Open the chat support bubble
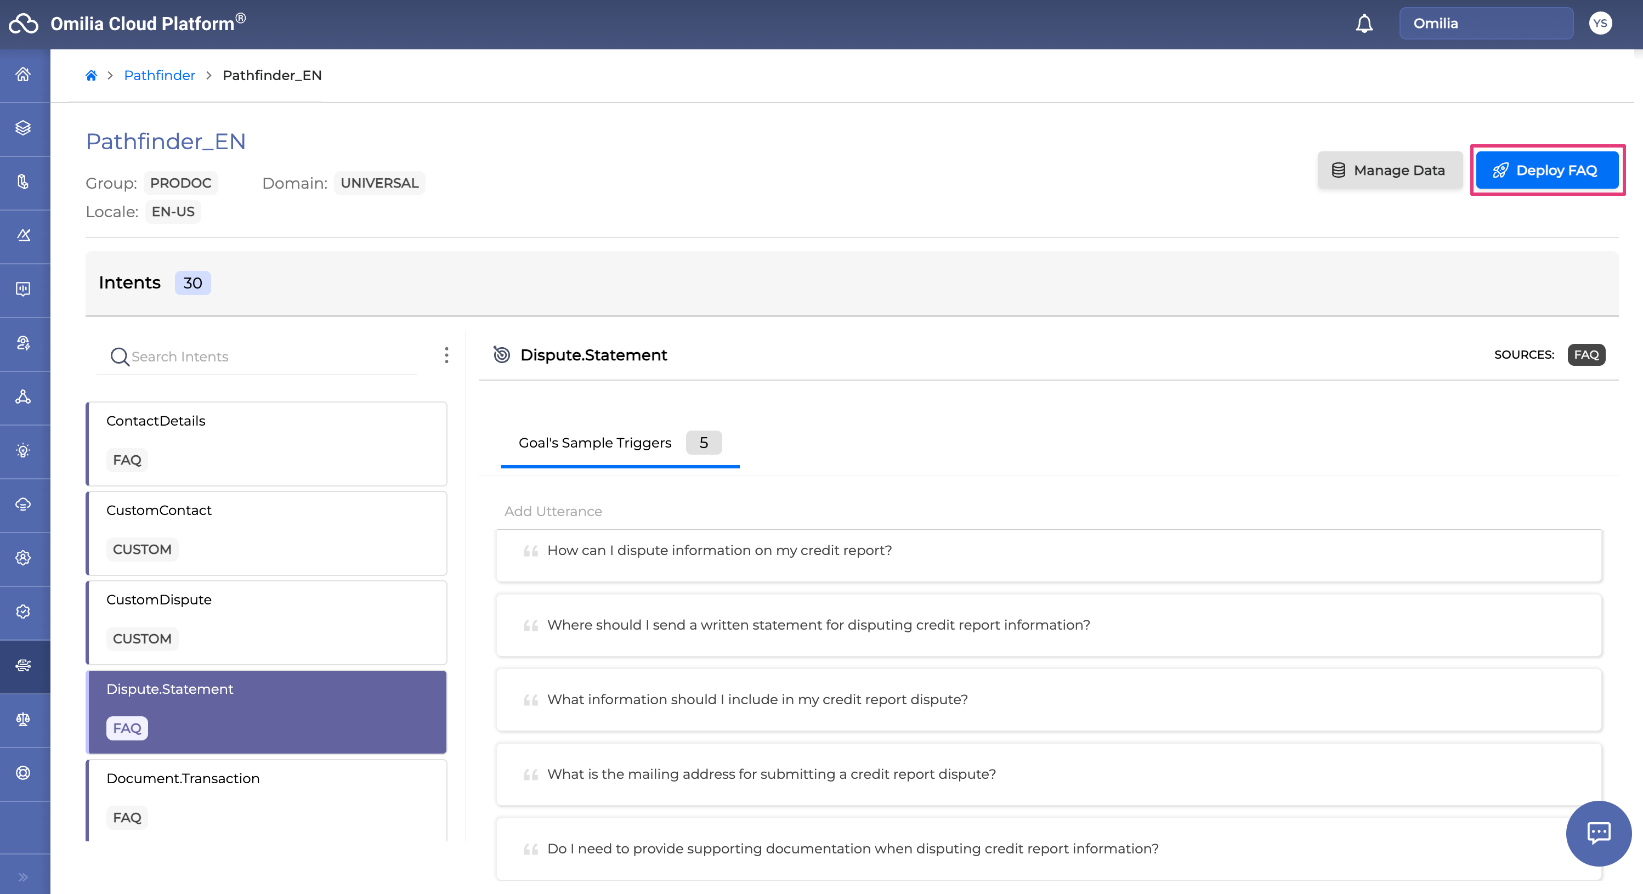1643x894 pixels. [1599, 833]
